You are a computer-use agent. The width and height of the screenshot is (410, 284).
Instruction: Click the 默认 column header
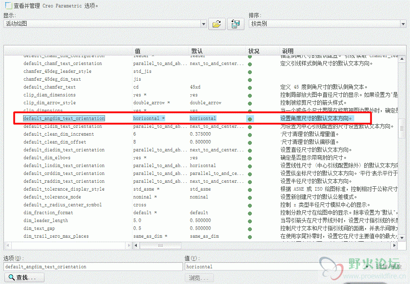tap(197, 51)
